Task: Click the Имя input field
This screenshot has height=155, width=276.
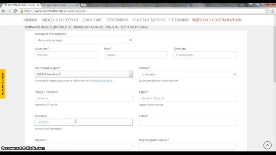Action: [136, 55]
